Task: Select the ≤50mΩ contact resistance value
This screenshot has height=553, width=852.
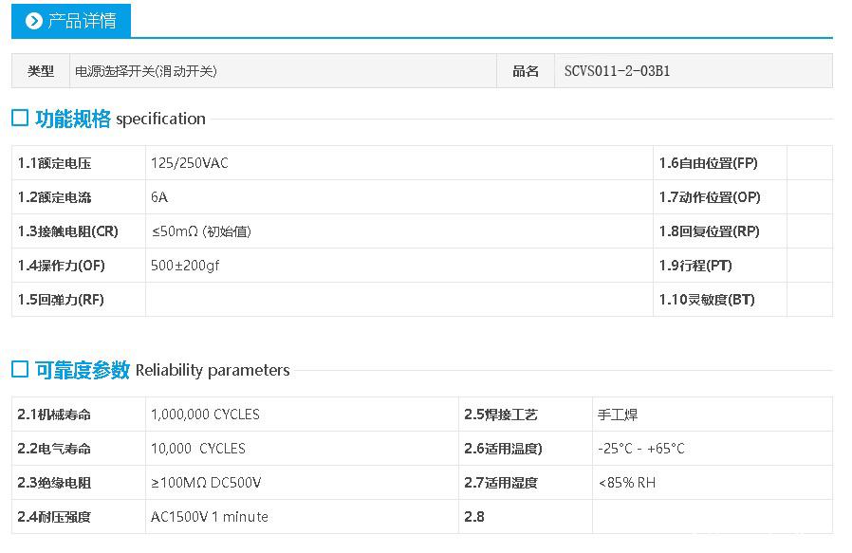Action: coord(200,231)
